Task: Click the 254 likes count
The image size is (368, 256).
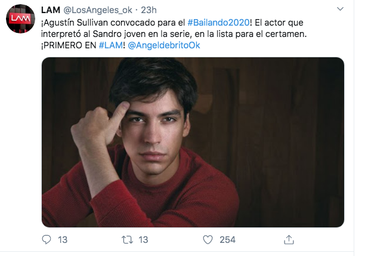Action: tap(227, 240)
